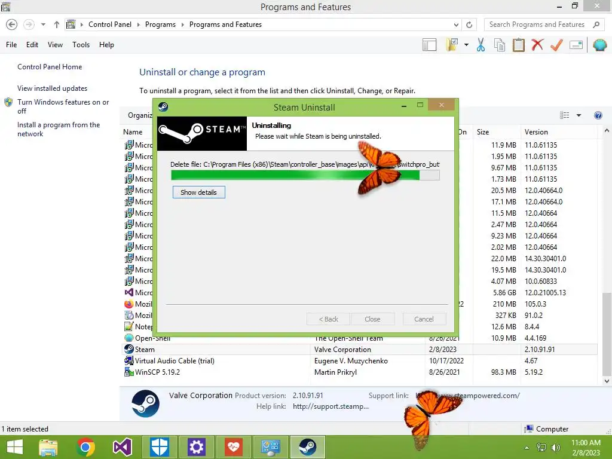
Task: Toggle the navigation pane toolbar icon
Action: tap(429, 45)
